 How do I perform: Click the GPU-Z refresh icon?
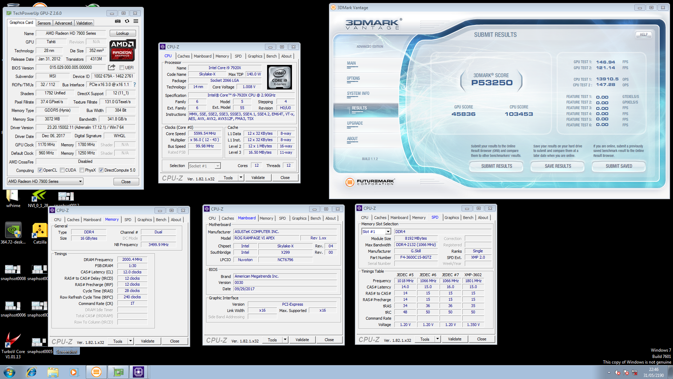[127, 21]
